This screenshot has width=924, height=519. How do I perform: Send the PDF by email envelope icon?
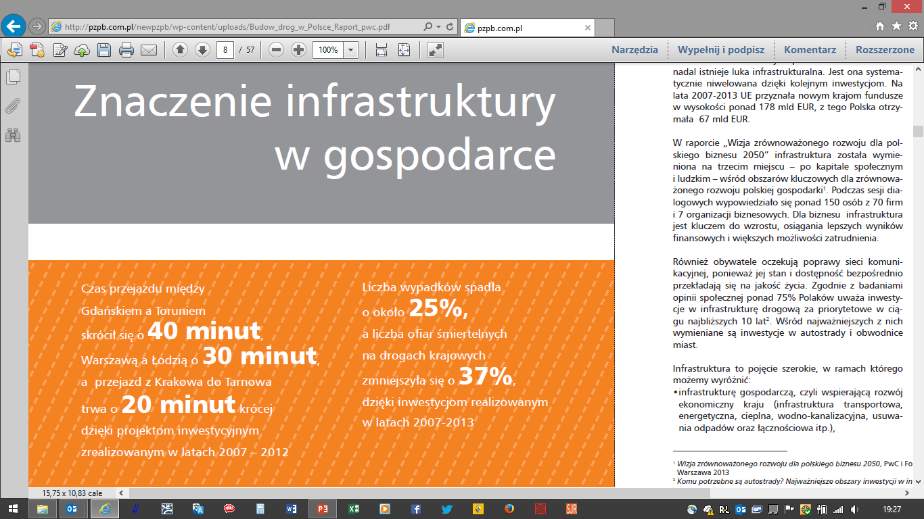(x=148, y=49)
